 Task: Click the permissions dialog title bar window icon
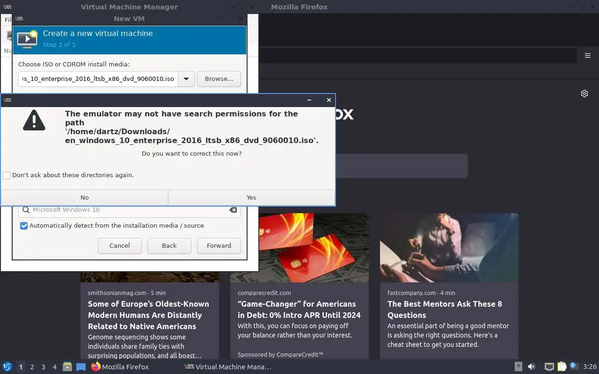7,100
